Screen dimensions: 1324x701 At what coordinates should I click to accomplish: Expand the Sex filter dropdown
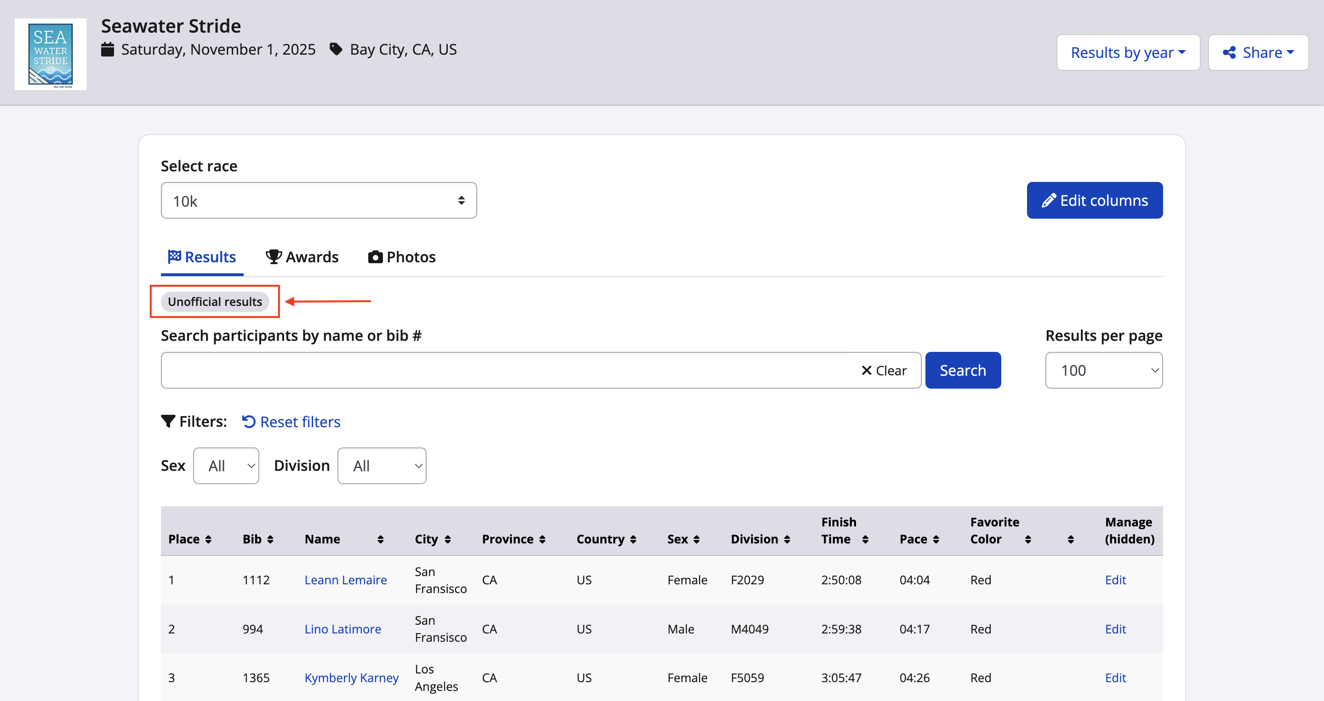pyautogui.click(x=226, y=466)
